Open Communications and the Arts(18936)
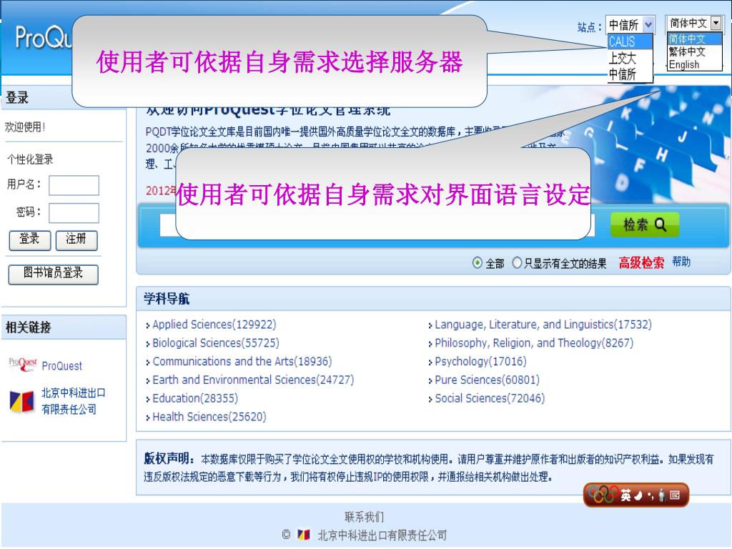The width and height of the screenshot is (732, 549). click(x=242, y=361)
